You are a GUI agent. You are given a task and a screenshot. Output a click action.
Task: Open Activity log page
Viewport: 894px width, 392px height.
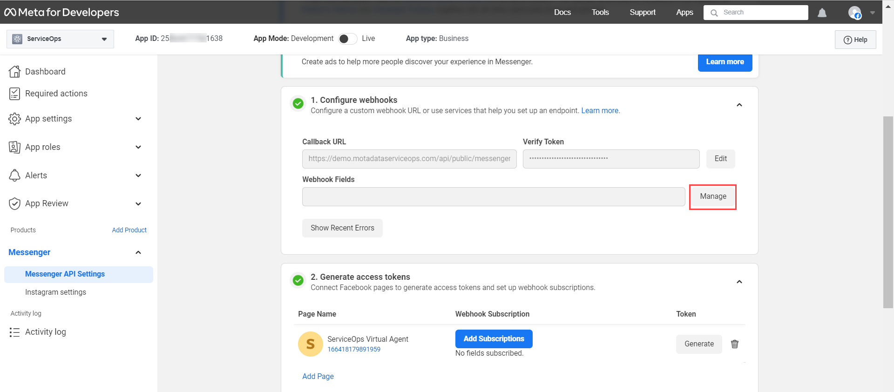[46, 332]
